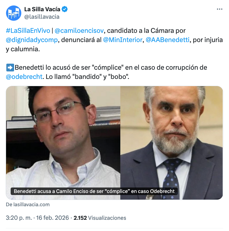Open the #LaSillaEnVivo hashtag
Screen dimensions: 229x231
point(28,31)
